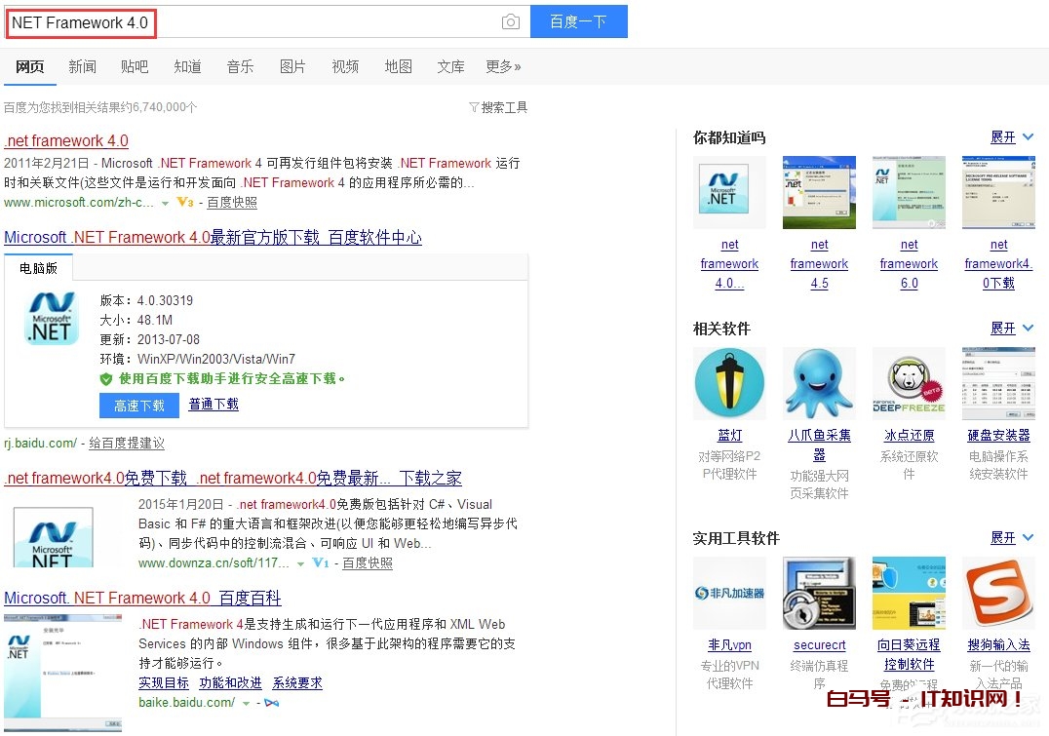Click the V3 credibility badge icon
The height and width of the screenshot is (736, 1049).
tap(183, 203)
